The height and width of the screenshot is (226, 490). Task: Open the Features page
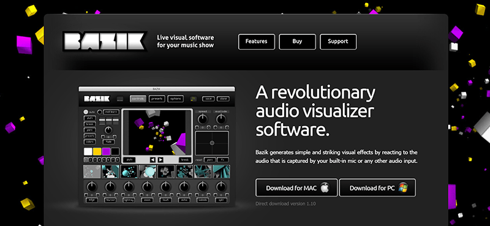click(257, 42)
